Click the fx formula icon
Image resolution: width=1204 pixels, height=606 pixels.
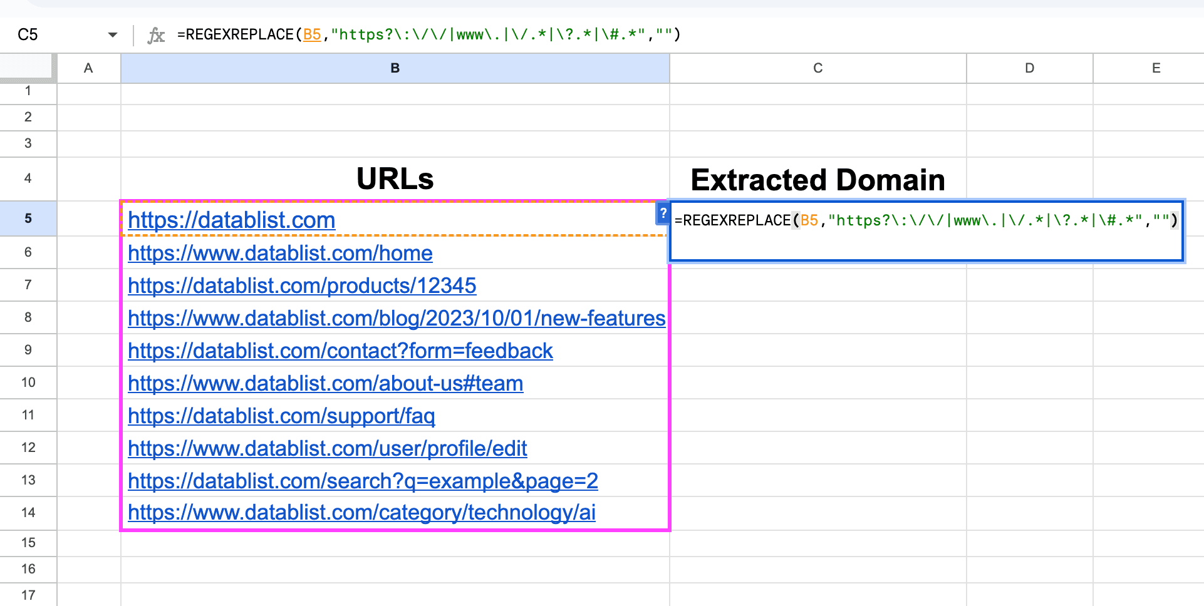tap(157, 34)
